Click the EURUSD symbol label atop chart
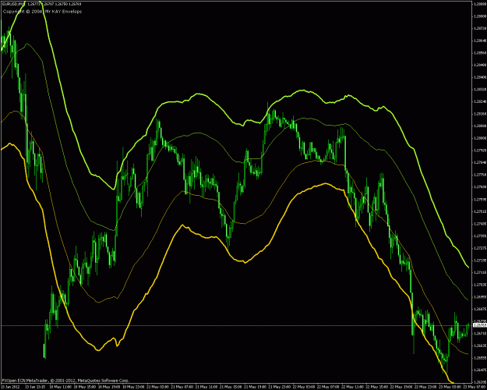 [14, 4]
